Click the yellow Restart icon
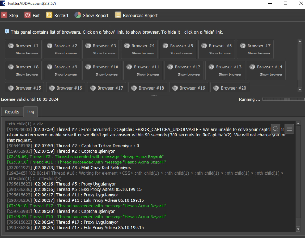305x238 pixels. [49, 15]
